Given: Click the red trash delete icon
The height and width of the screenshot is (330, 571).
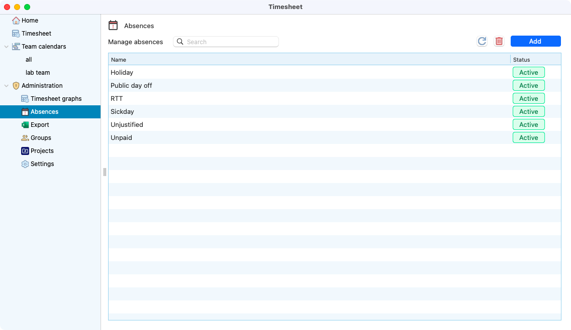Looking at the screenshot, I should (x=499, y=42).
